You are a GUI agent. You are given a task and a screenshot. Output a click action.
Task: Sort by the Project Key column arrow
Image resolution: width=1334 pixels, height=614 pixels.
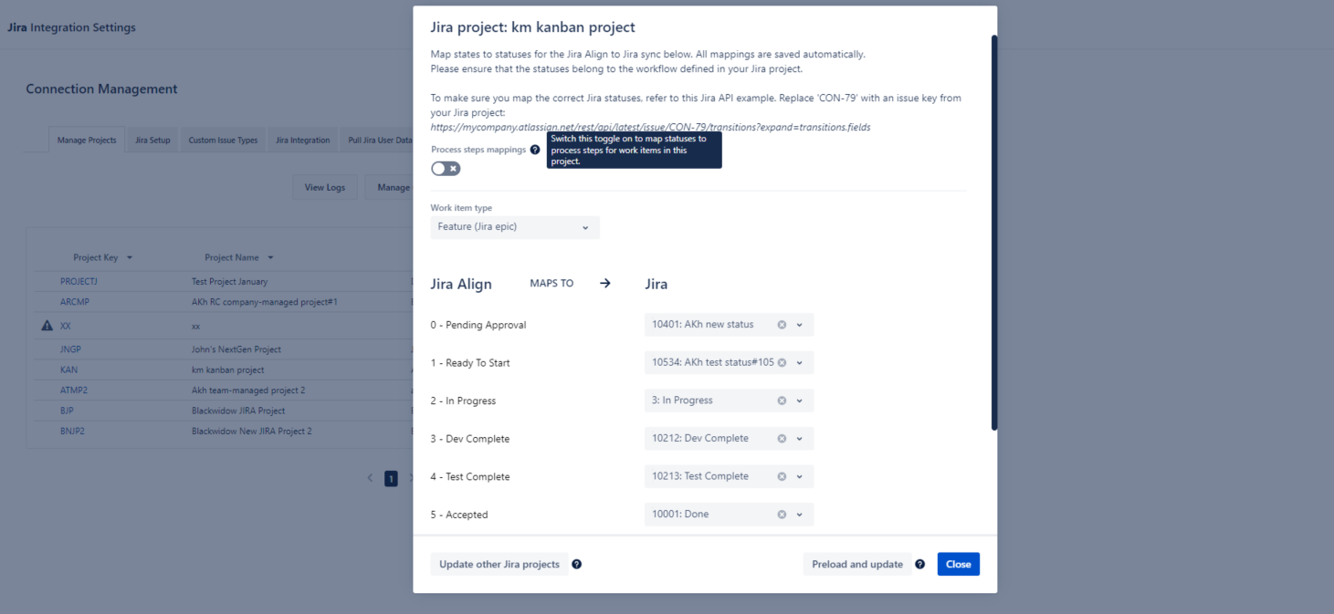[130, 258]
